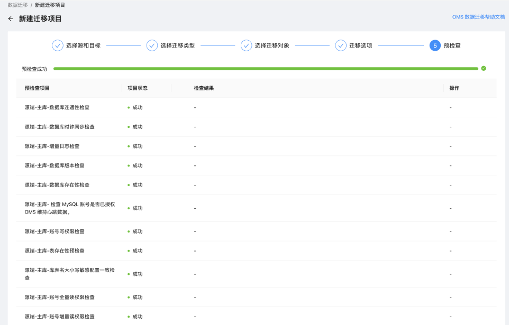Select the 选择迁移对象 step label
This screenshot has height=325, width=509.
[272, 46]
